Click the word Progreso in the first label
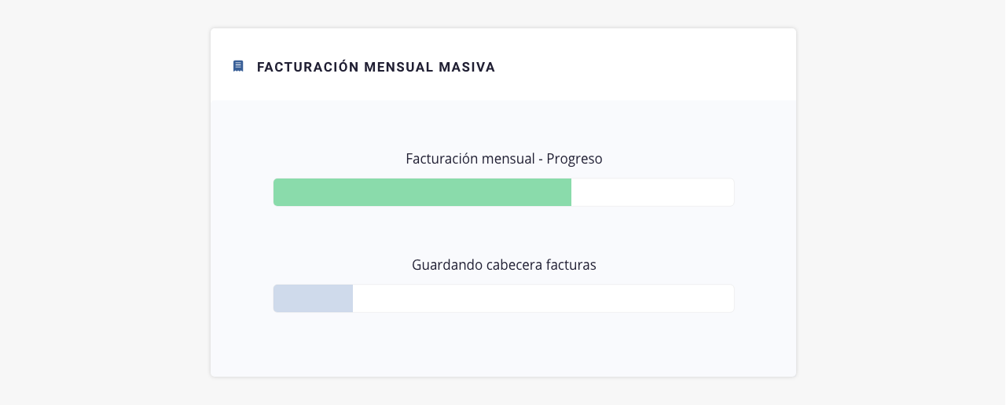This screenshot has width=1006, height=405. (575, 159)
